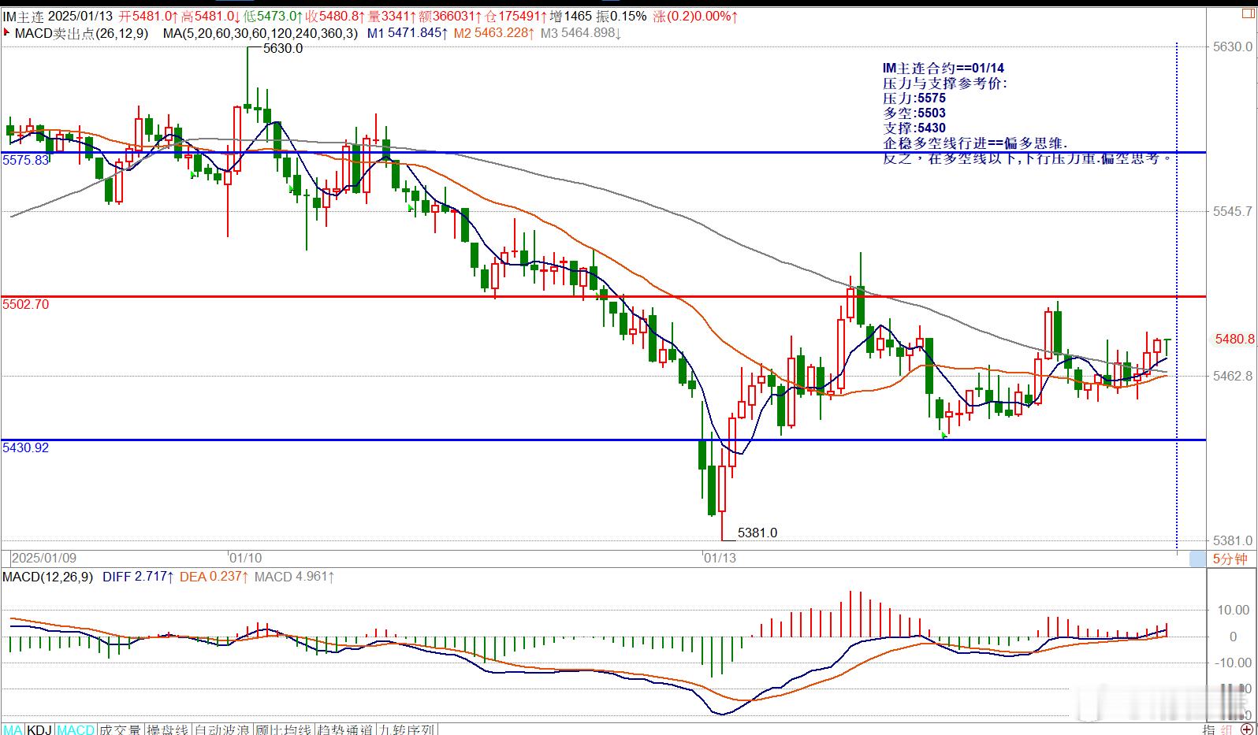Click the 5575.83 pressure line label
The image size is (1258, 735).
click(x=26, y=160)
